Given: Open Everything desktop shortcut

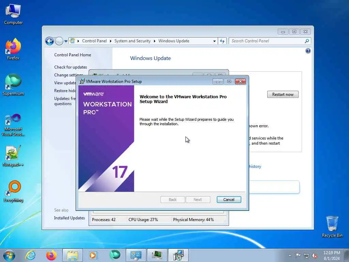Looking at the screenshot, I should click(x=13, y=191).
